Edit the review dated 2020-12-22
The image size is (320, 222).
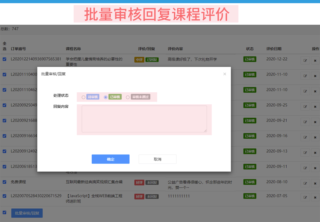click(x=305, y=61)
